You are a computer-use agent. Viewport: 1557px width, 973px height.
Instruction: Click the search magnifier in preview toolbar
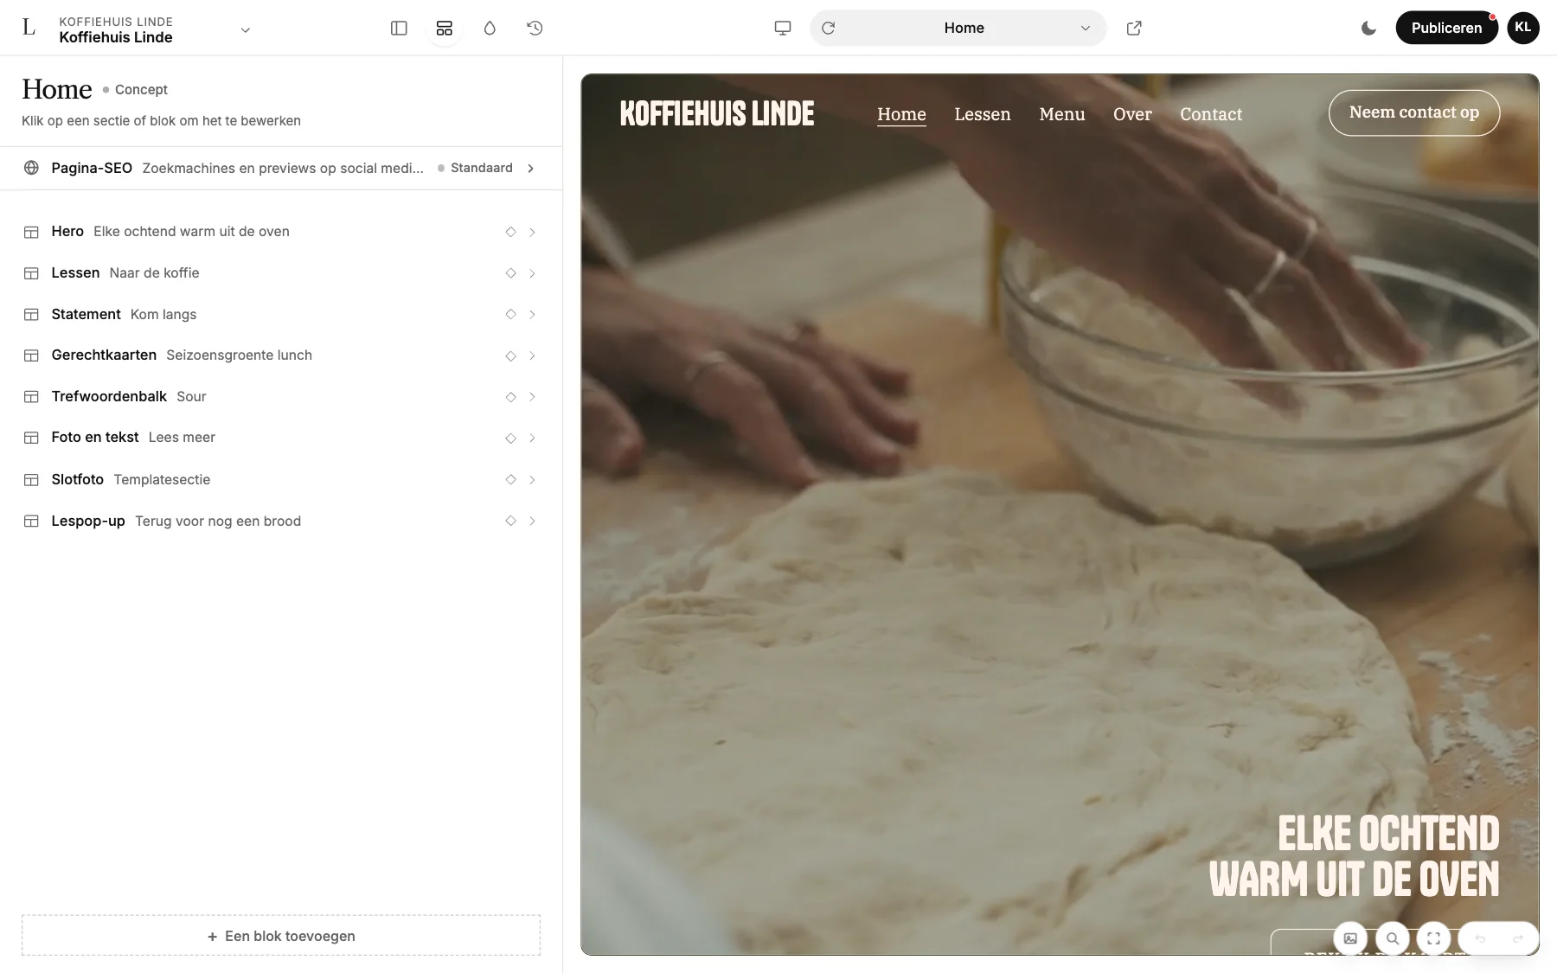tap(1392, 938)
